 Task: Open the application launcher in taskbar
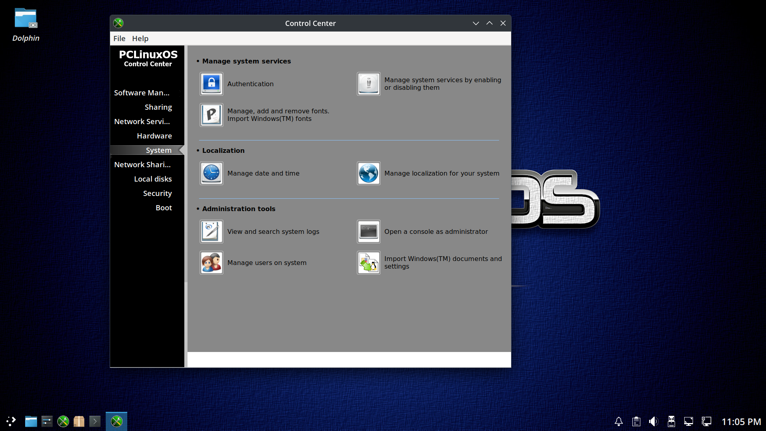tap(11, 421)
